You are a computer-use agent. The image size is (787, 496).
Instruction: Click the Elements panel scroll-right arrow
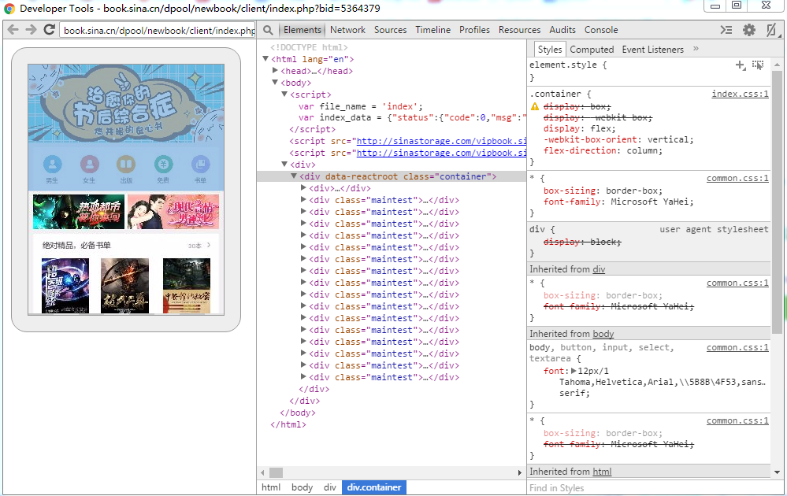click(x=520, y=472)
